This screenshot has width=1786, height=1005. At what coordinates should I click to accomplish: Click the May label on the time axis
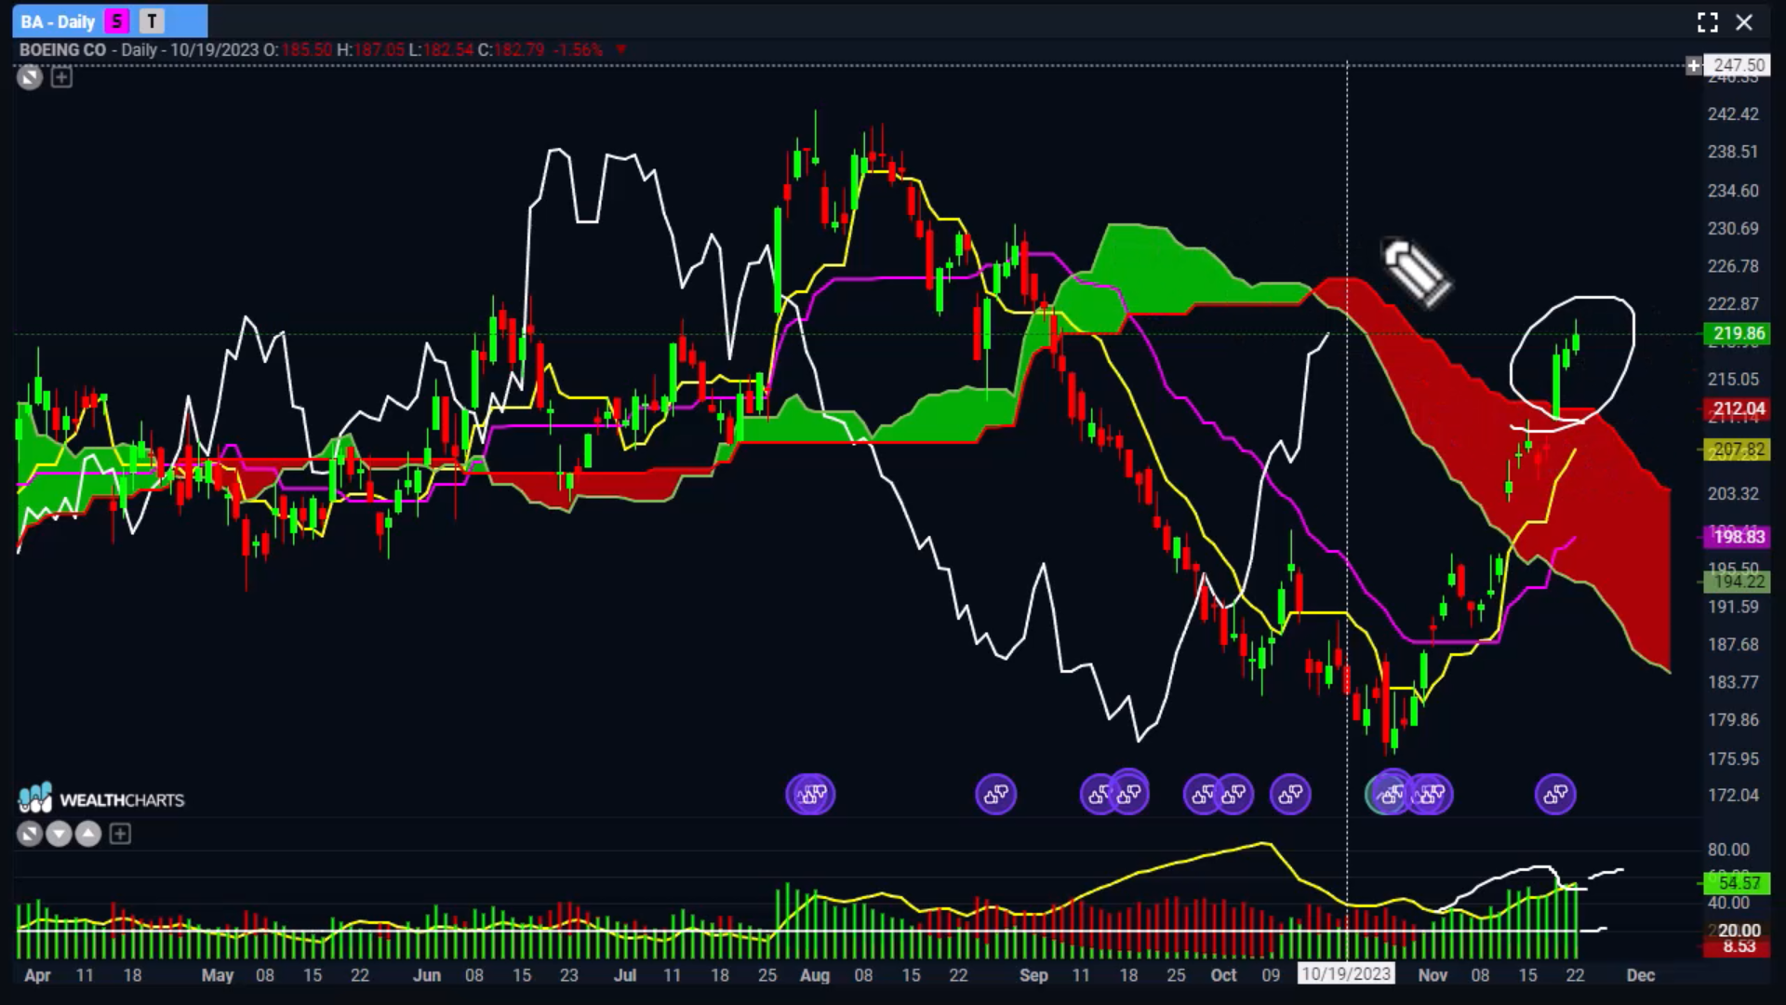tap(218, 975)
